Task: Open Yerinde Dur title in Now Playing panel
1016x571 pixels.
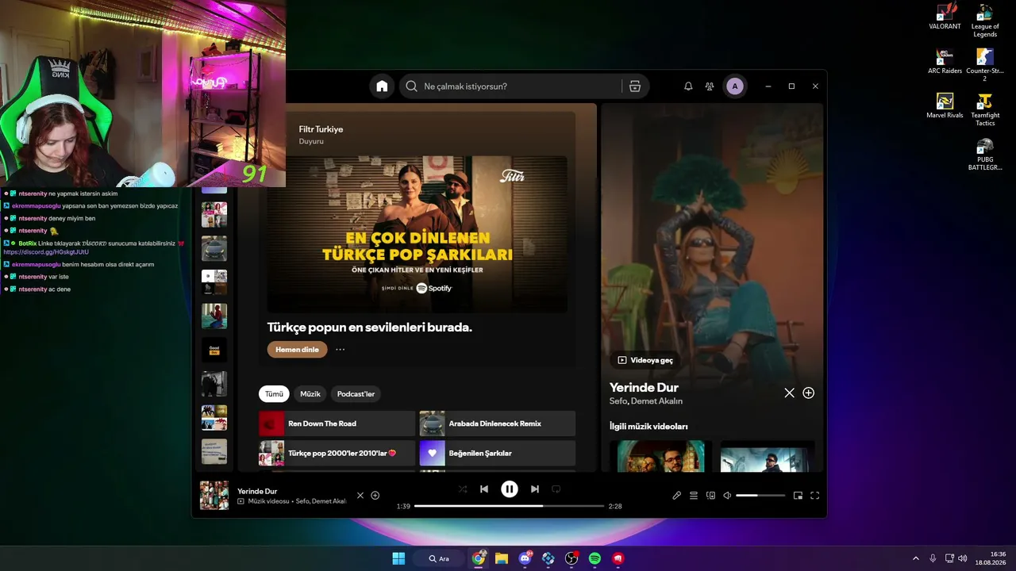Action: pos(644,387)
